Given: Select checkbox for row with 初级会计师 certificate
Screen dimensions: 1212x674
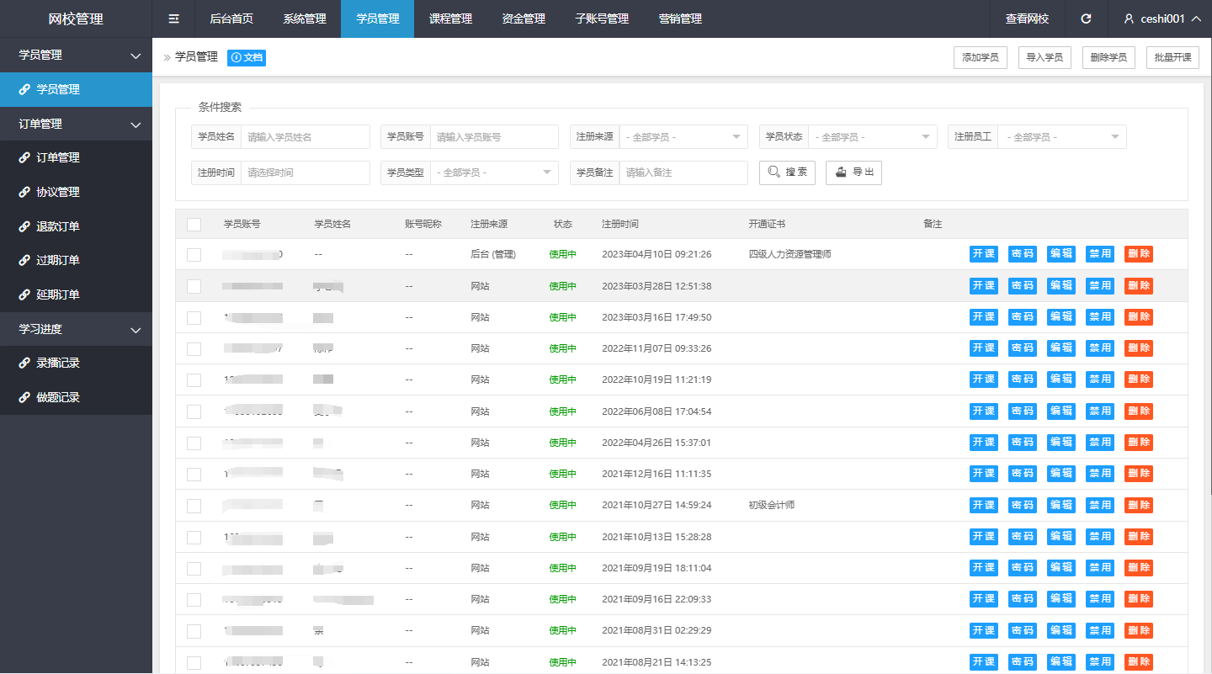Looking at the screenshot, I should 194,506.
